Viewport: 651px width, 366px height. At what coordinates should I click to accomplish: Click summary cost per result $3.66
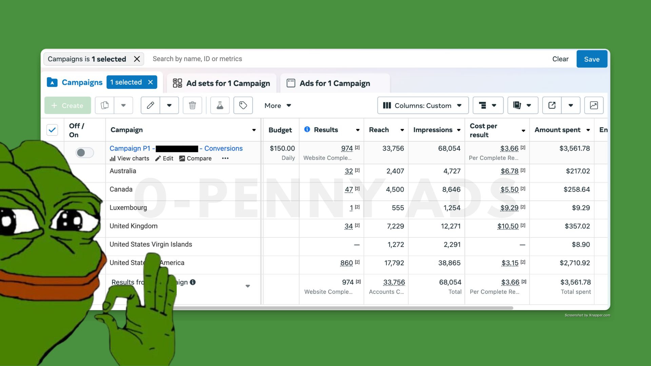(510, 282)
